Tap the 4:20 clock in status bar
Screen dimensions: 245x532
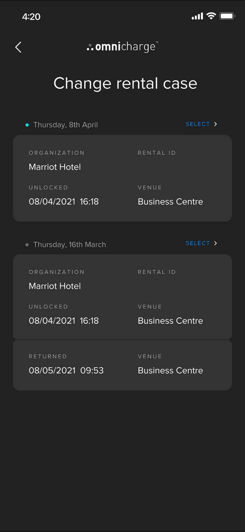(31, 16)
